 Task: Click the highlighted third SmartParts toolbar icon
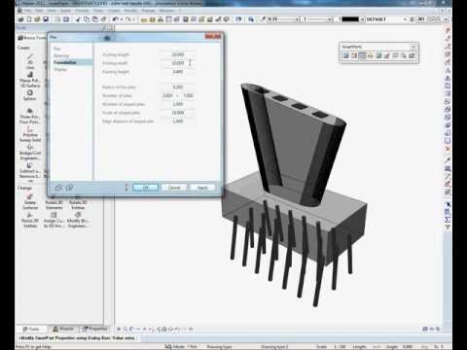click(362, 56)
